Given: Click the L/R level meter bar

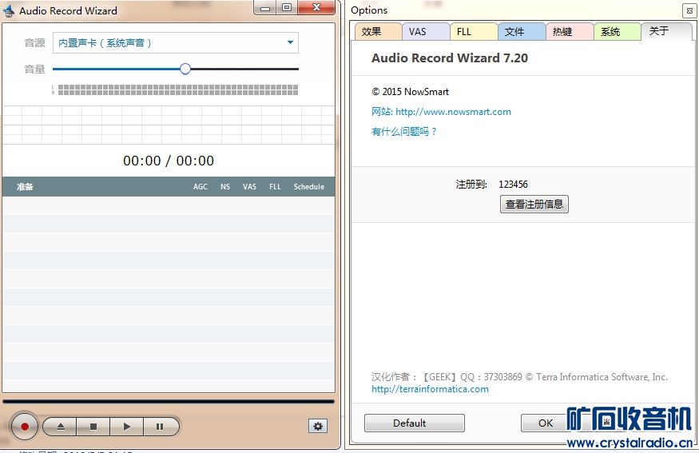Looking at the screenshot, I should click(x=178, y=89).
